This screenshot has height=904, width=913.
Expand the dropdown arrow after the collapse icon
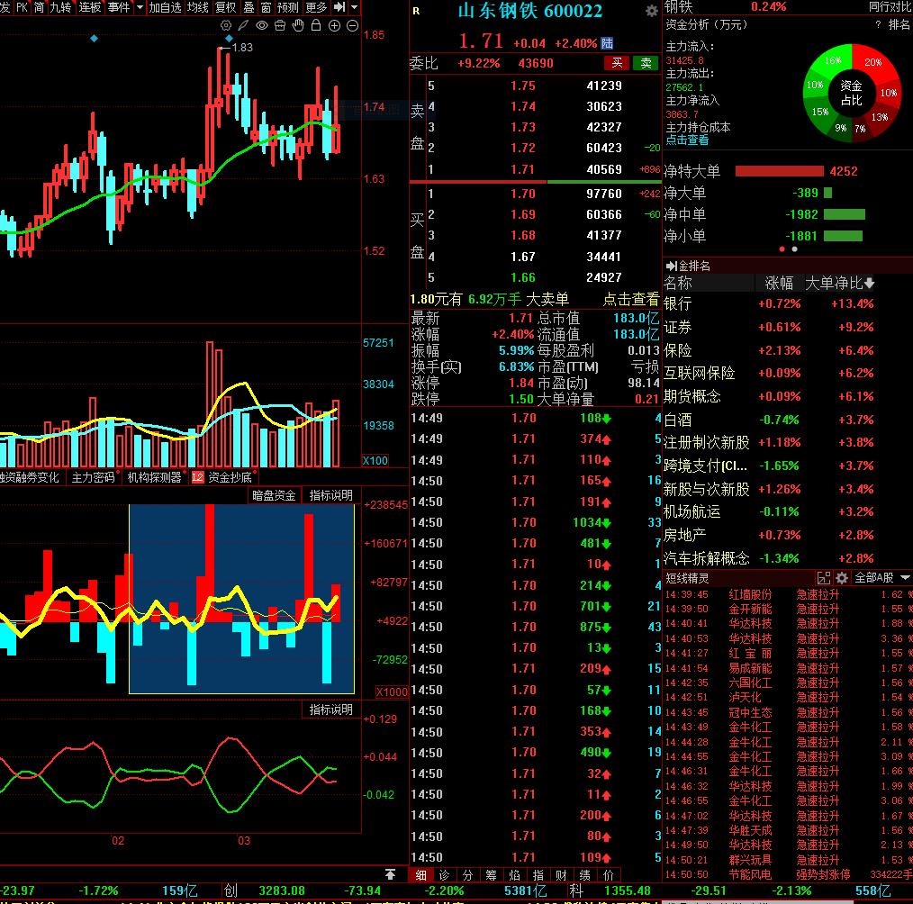[354, 7]
